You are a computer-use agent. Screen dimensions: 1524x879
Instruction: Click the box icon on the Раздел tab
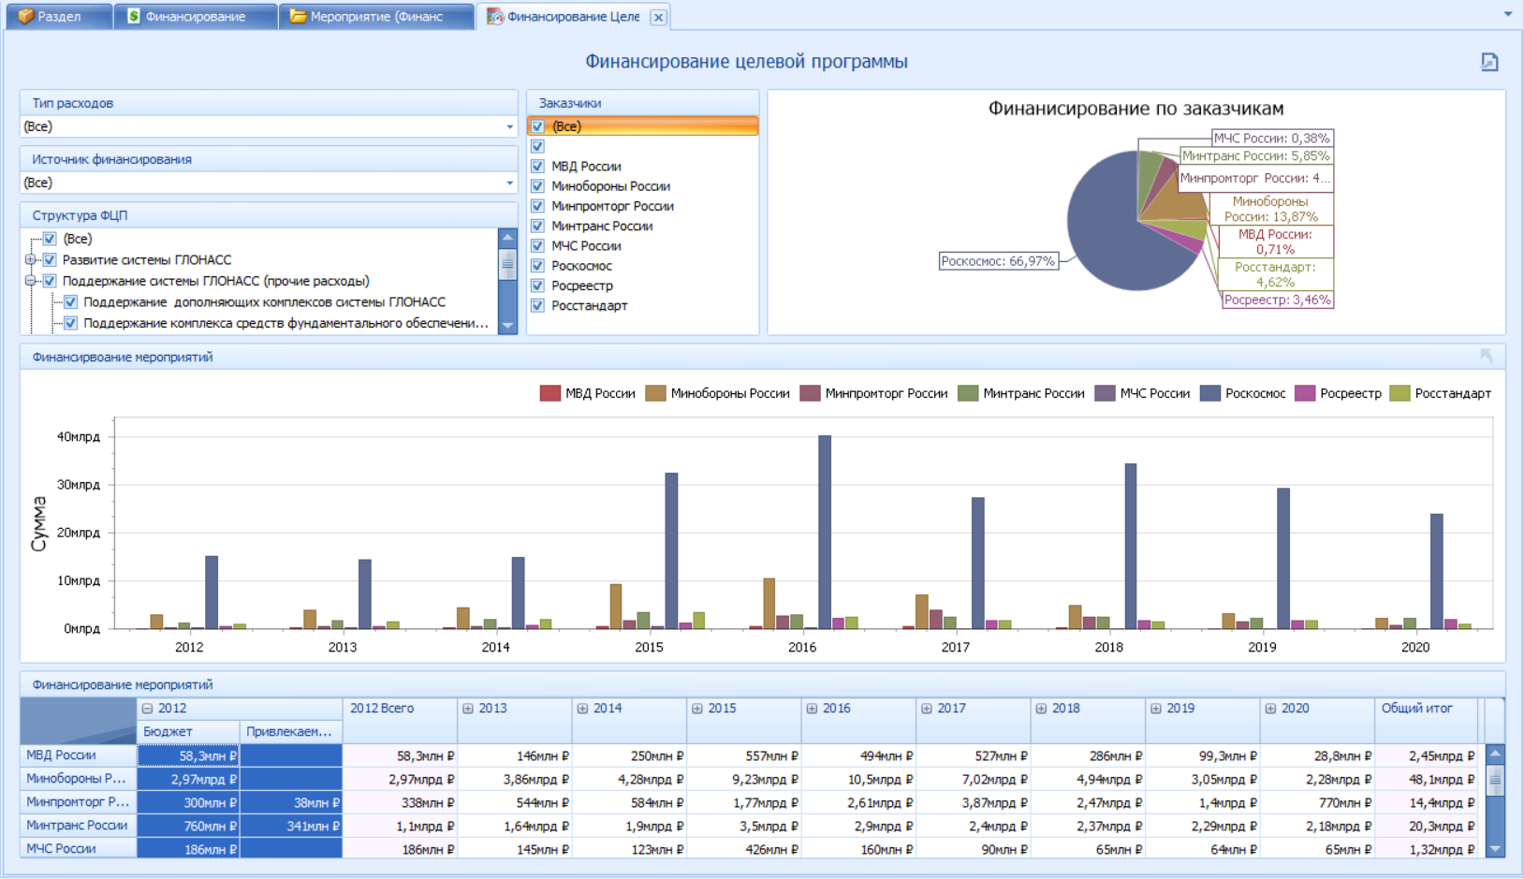pyautogui.click(x=26, y=16)
